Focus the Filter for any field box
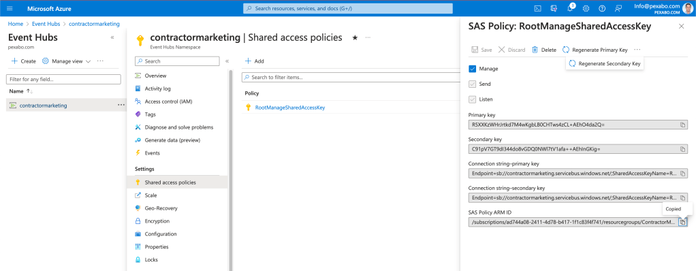Screen dimensions: 696x271 (63, 80)
